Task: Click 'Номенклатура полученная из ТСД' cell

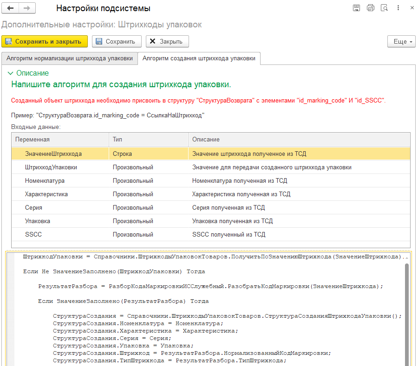Action: pyautogui.click(x=299, y=181)
